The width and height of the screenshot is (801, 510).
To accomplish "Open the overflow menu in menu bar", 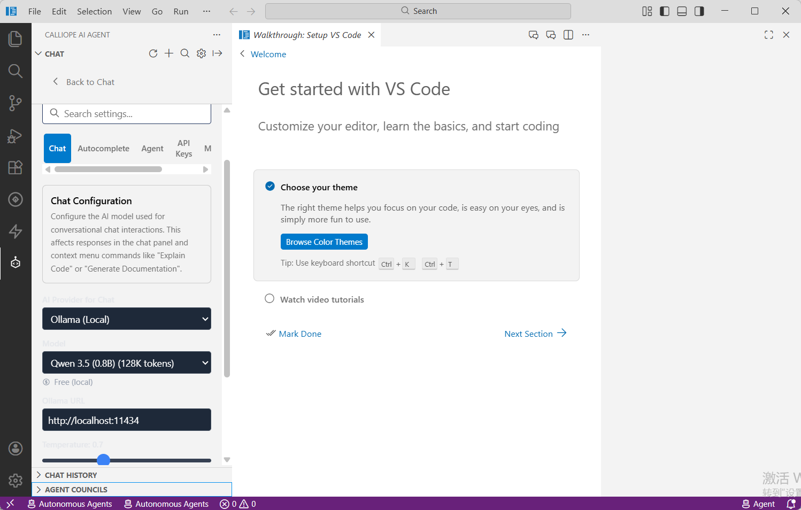I will coord(206,11).
